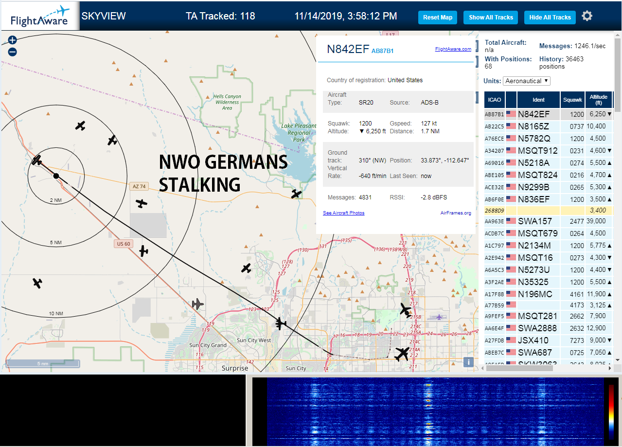The width and height of the screenshot is (622, 447).
Task: Select the aircraft icon right of US 60 label
Action: pyautogui.click(x=143, y=251)
